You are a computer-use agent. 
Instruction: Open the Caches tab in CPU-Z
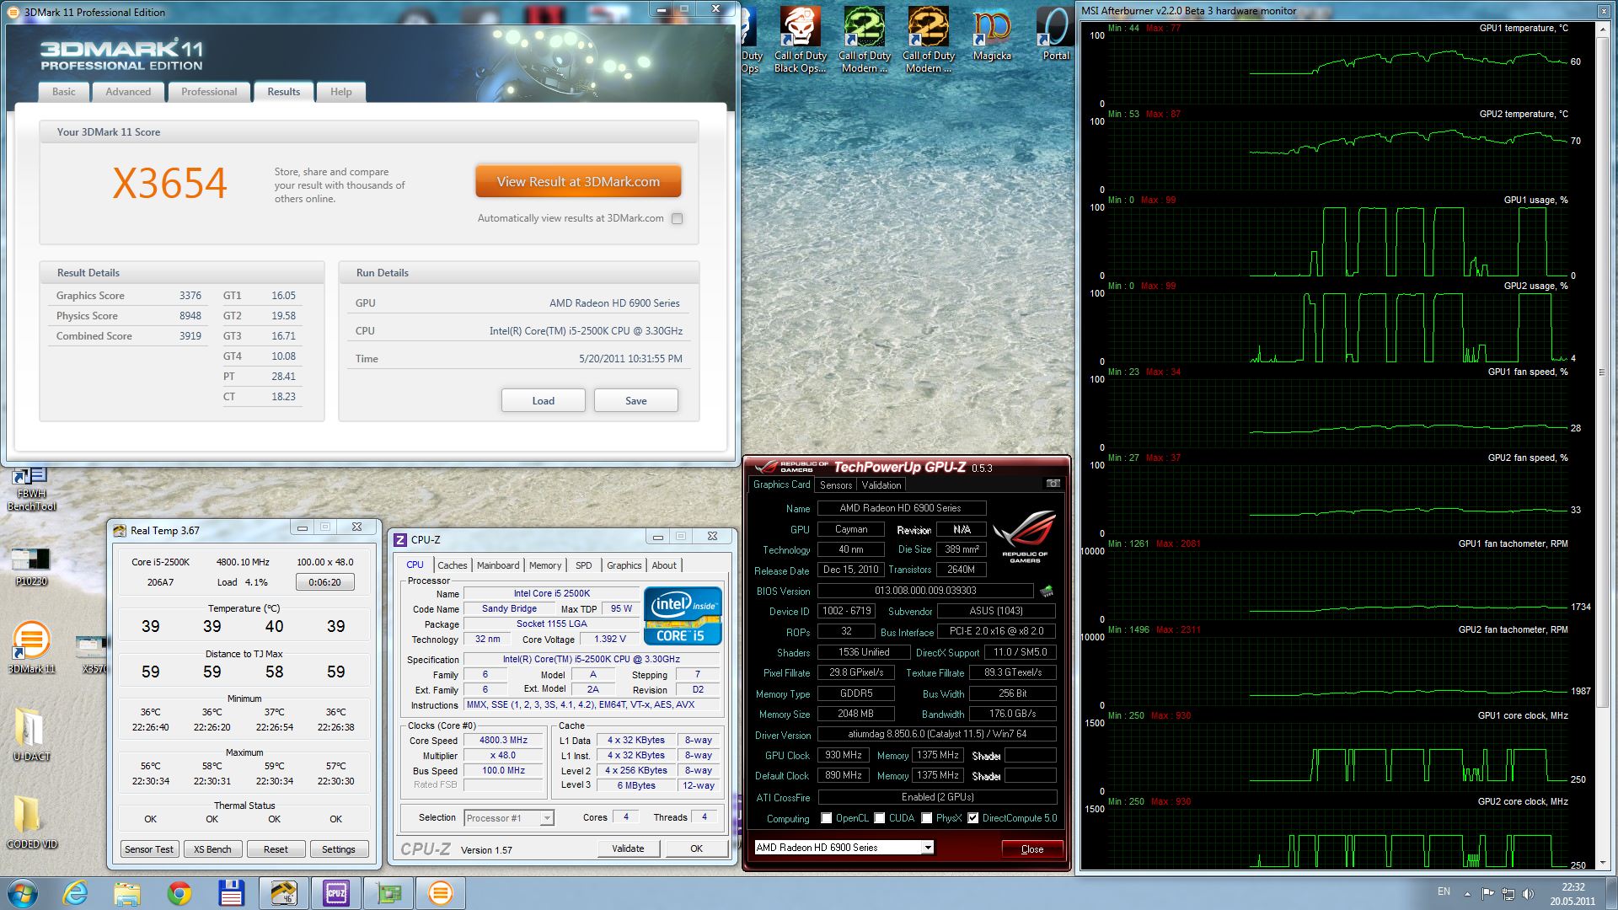[x=452, y=565]
